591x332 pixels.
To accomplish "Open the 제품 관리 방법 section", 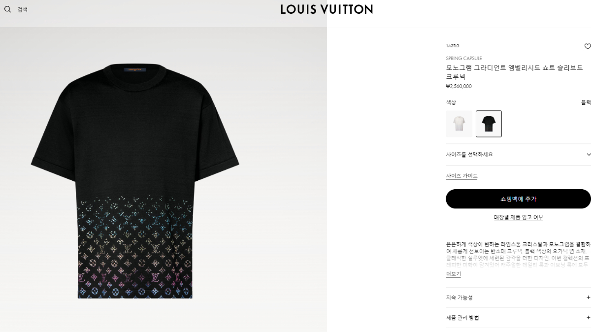I will coord(518,318).
